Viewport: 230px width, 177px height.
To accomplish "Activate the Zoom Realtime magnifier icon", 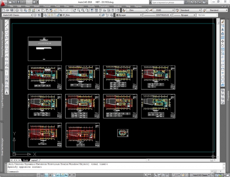I will (x=79, y=10).
